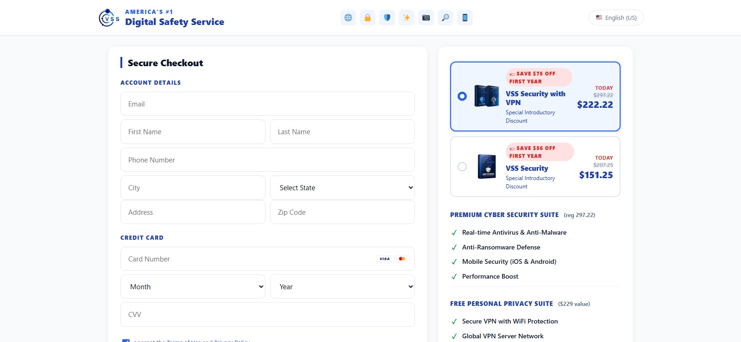This screenshot has width=741, height=342.
Task: Click the smartphone icon in the header
Action: point(465,18)
